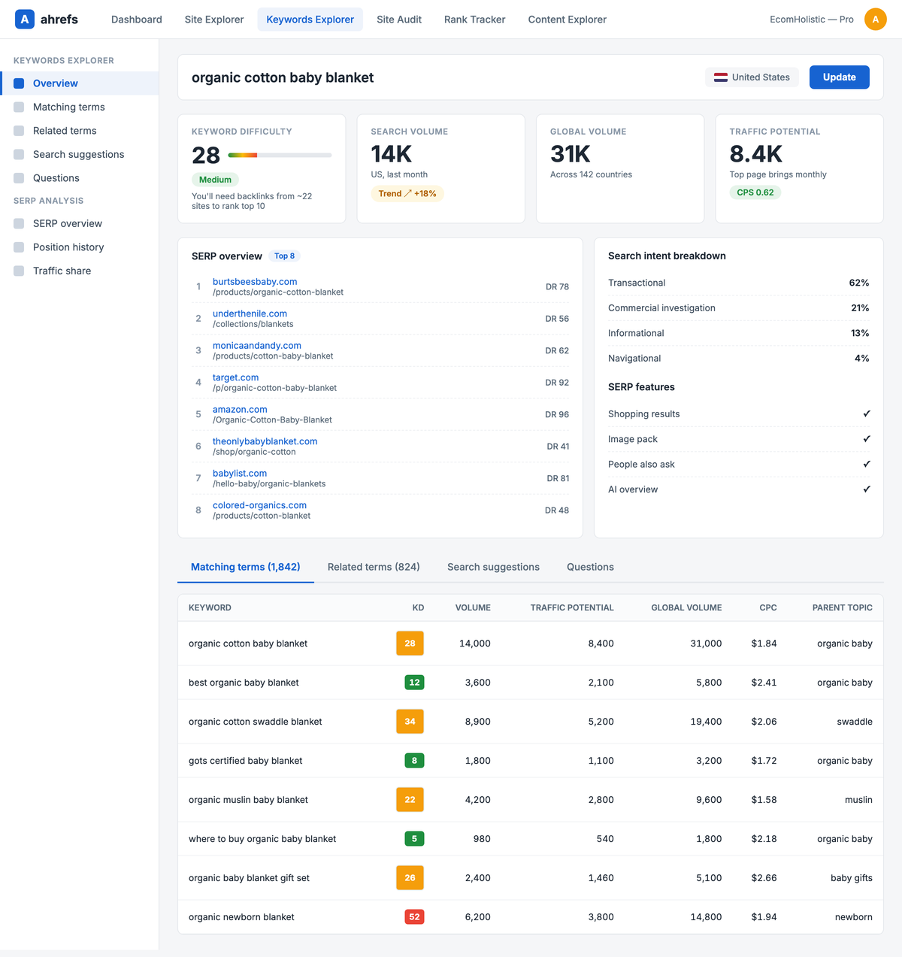The height and width of the screenshot is (957, 902).
Task: Disable the AI overview checkmark
Action: click(867, 489)
